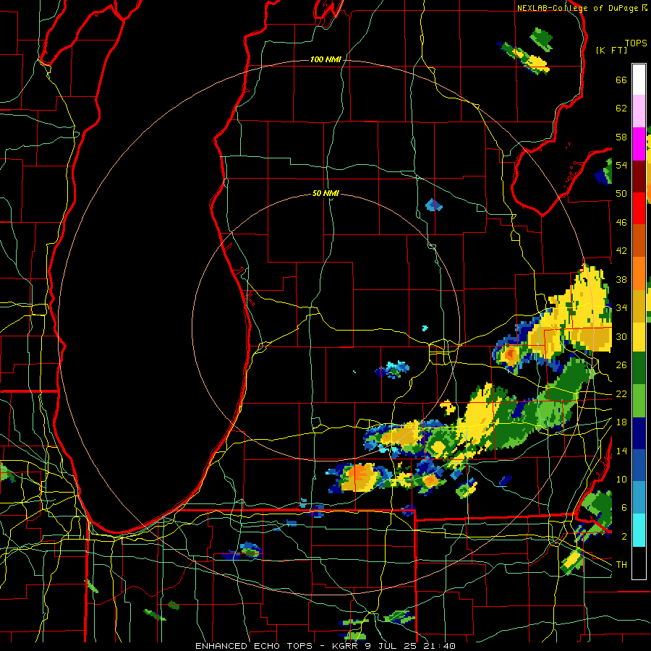Click the Enhanced Echo Tops KGRR timestamp caption

[x=325, y=646]
